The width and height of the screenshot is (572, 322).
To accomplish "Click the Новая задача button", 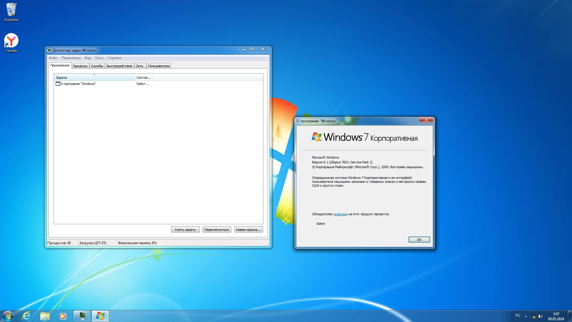I will [x=248, y=230].
